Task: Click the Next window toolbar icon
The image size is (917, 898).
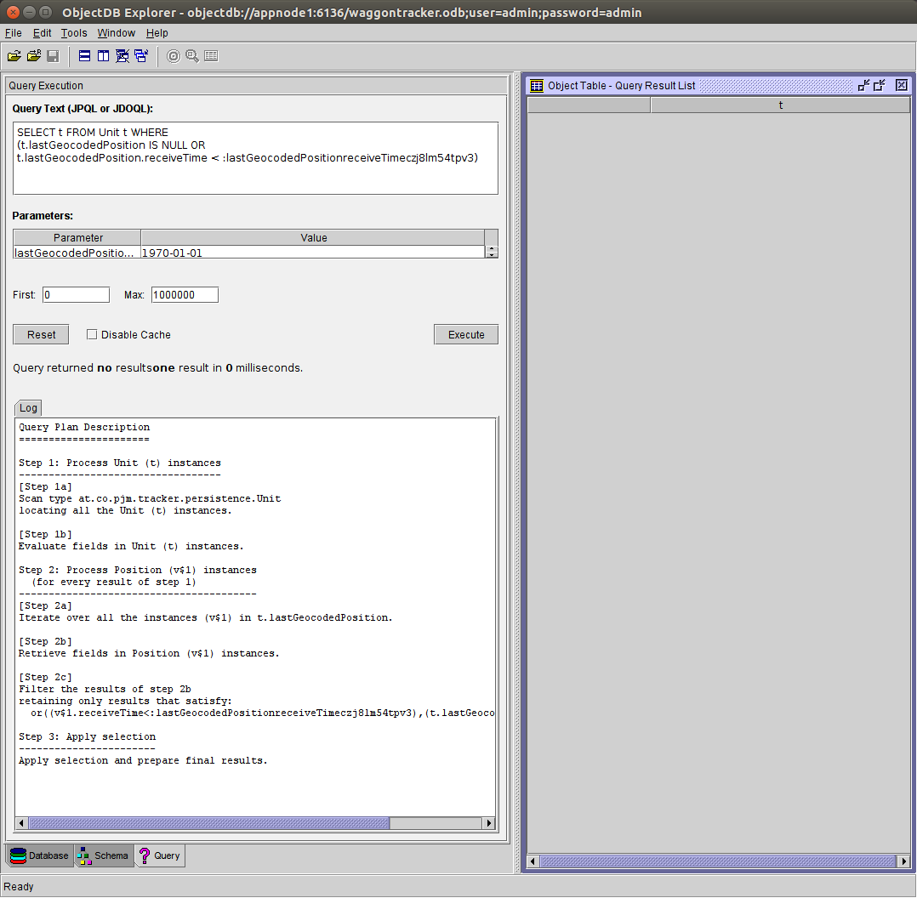Action: (x=141, y=56)
